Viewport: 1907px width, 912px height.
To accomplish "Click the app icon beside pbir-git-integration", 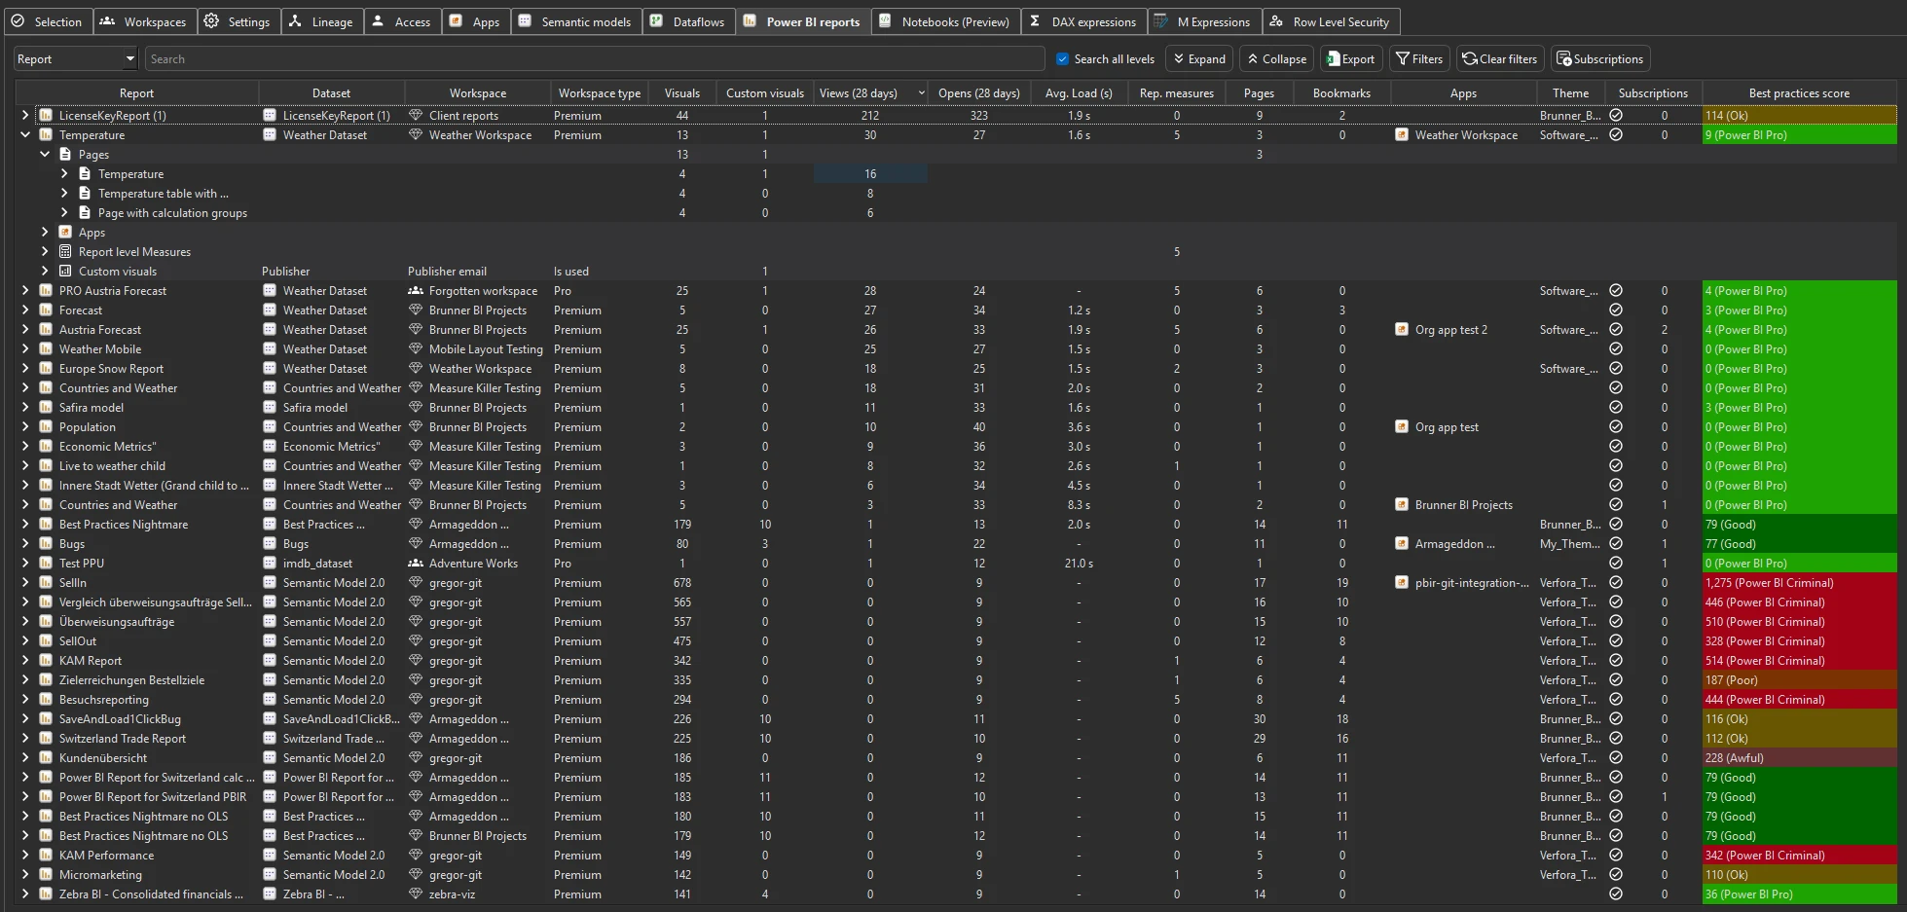I will tap(1402, 582).
